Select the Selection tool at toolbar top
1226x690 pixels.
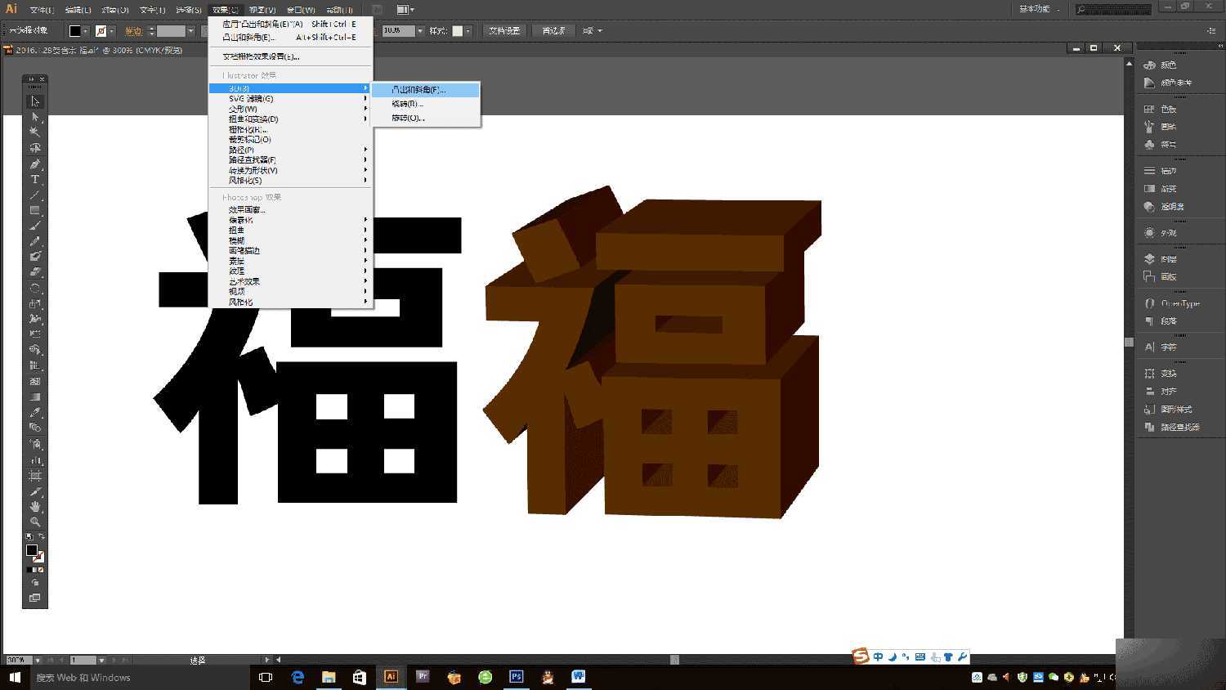tap(34, 101)
